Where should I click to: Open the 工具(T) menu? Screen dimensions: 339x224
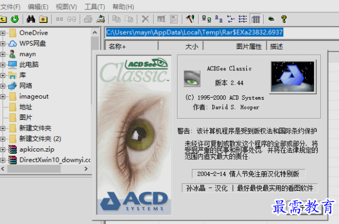coord(94,7)
